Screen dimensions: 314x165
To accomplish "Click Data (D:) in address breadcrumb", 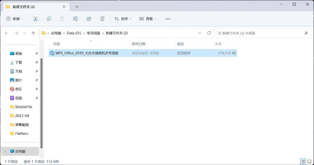I will [74, 33].
